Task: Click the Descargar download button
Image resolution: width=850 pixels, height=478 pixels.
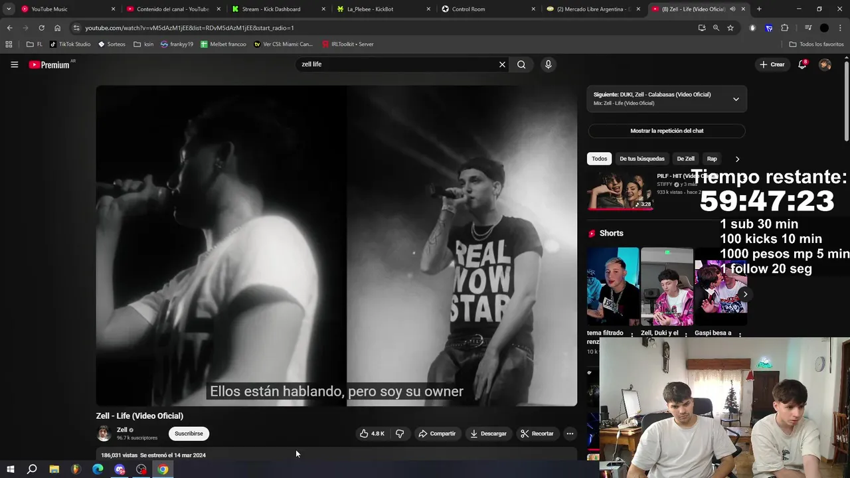Action: [x=488, y=434]
